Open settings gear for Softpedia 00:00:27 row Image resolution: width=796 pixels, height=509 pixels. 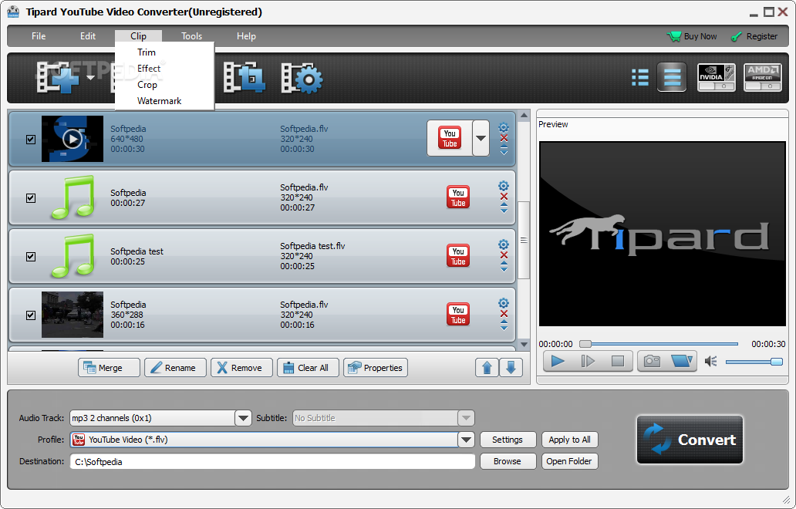[504, 186]
